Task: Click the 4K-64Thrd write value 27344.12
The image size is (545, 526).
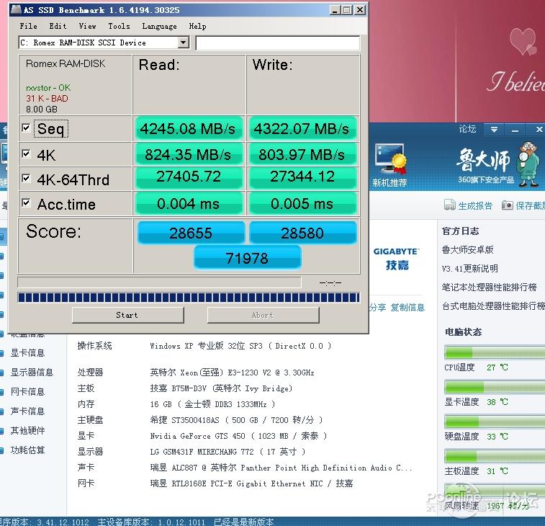Action: point(302,177)
